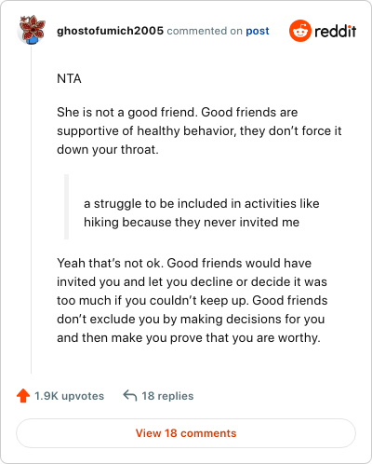372x464 pixels.
Task: Click the "reddit" wordmark text
Action: (336, 31)
